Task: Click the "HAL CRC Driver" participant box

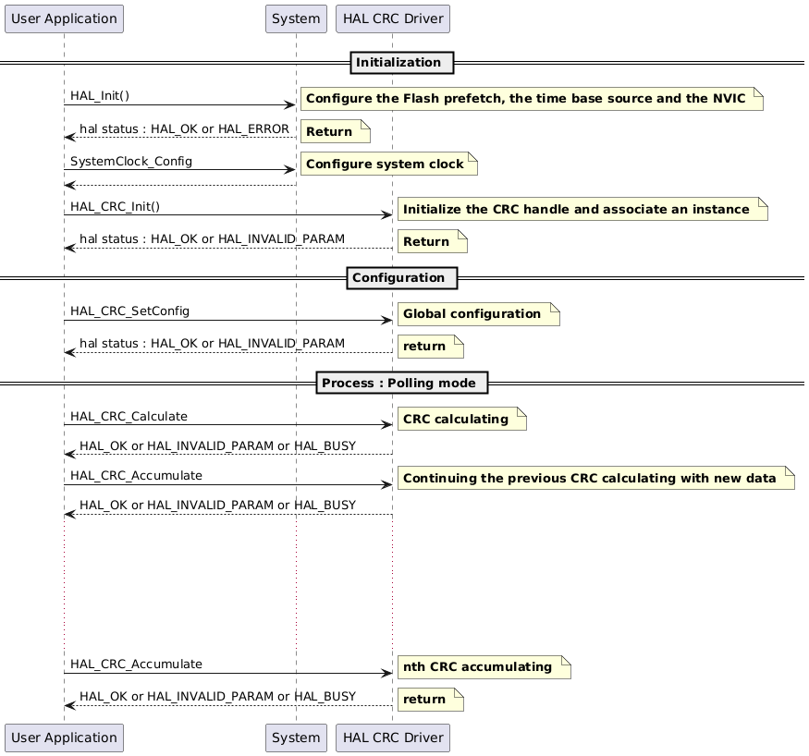Action: [x=392, y=18]
